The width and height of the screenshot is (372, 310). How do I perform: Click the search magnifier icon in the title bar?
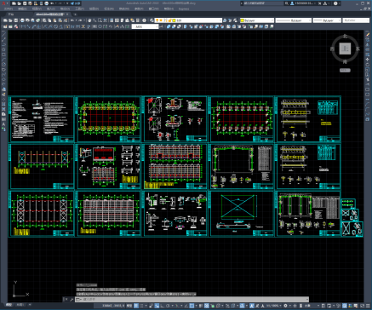[x=287, y=3]
